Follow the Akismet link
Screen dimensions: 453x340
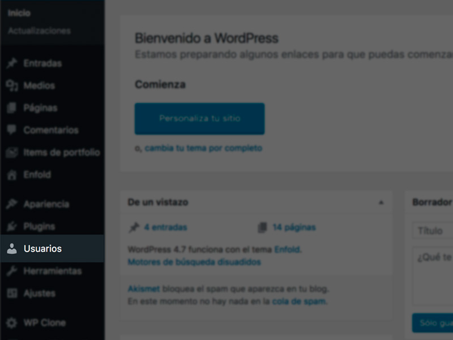(x=144, y=289)
